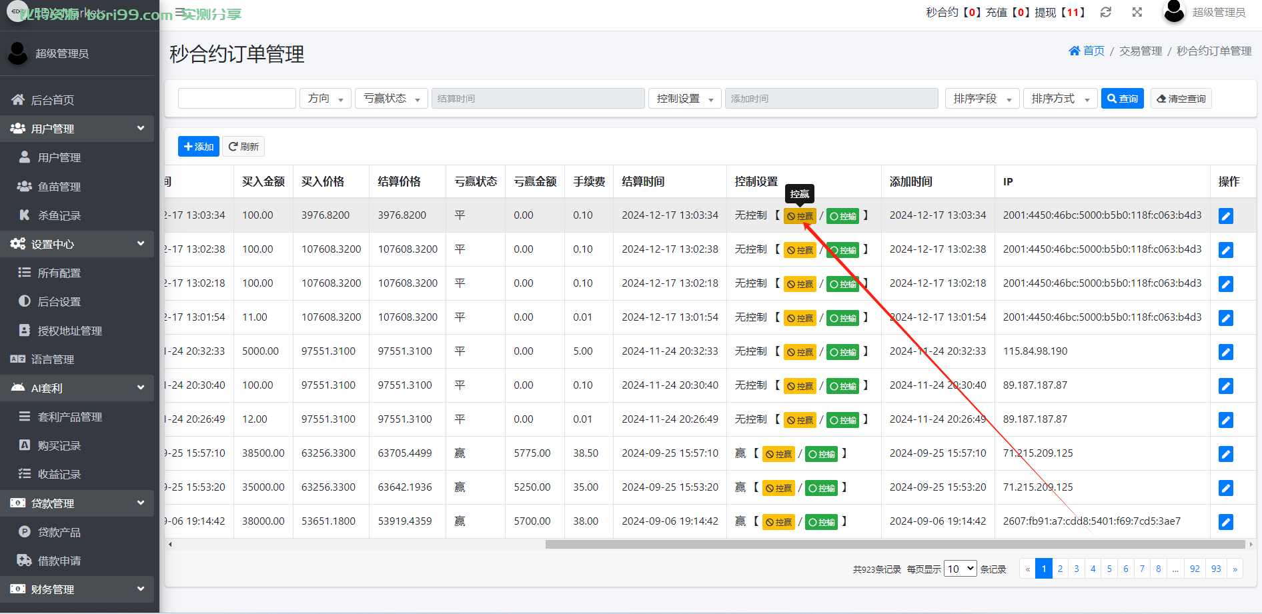Run the search with 查询 button
Image resolution: width=1262 pixels, height=614 pixels.
click(x=1123, y=99)
